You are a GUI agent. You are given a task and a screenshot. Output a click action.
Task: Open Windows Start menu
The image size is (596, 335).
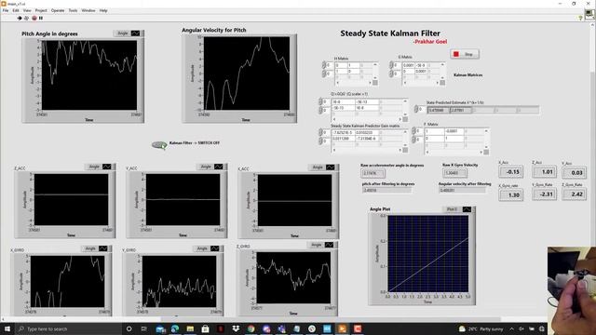coord(7,328)
